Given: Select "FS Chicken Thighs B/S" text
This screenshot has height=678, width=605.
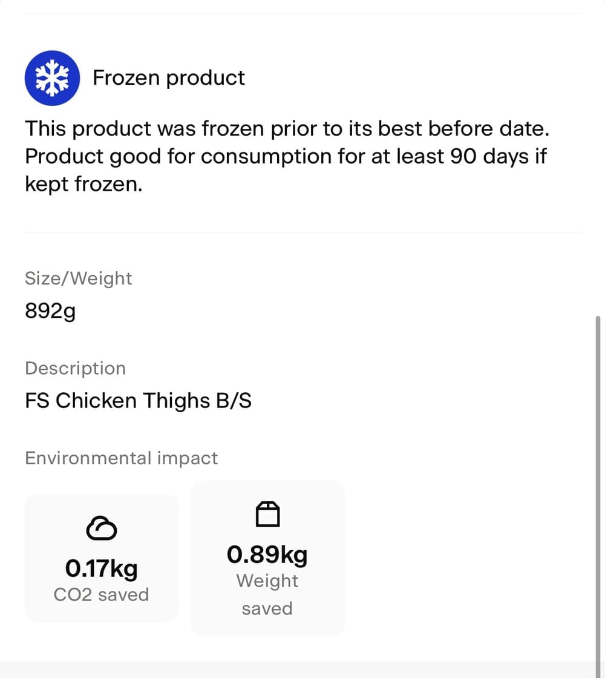Looking at the screenshot, I should click(x=138, y=401).
